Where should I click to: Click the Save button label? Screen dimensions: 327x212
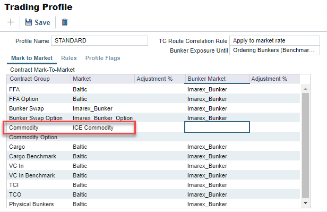click(42, 22)
